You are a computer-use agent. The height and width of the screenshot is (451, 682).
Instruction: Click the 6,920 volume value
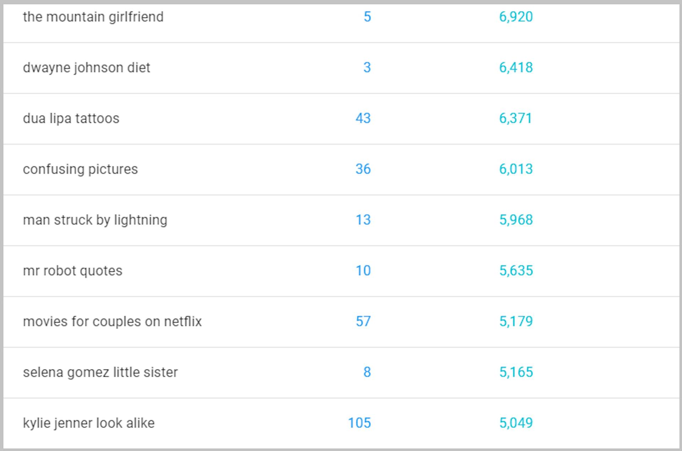click(516, 17)
